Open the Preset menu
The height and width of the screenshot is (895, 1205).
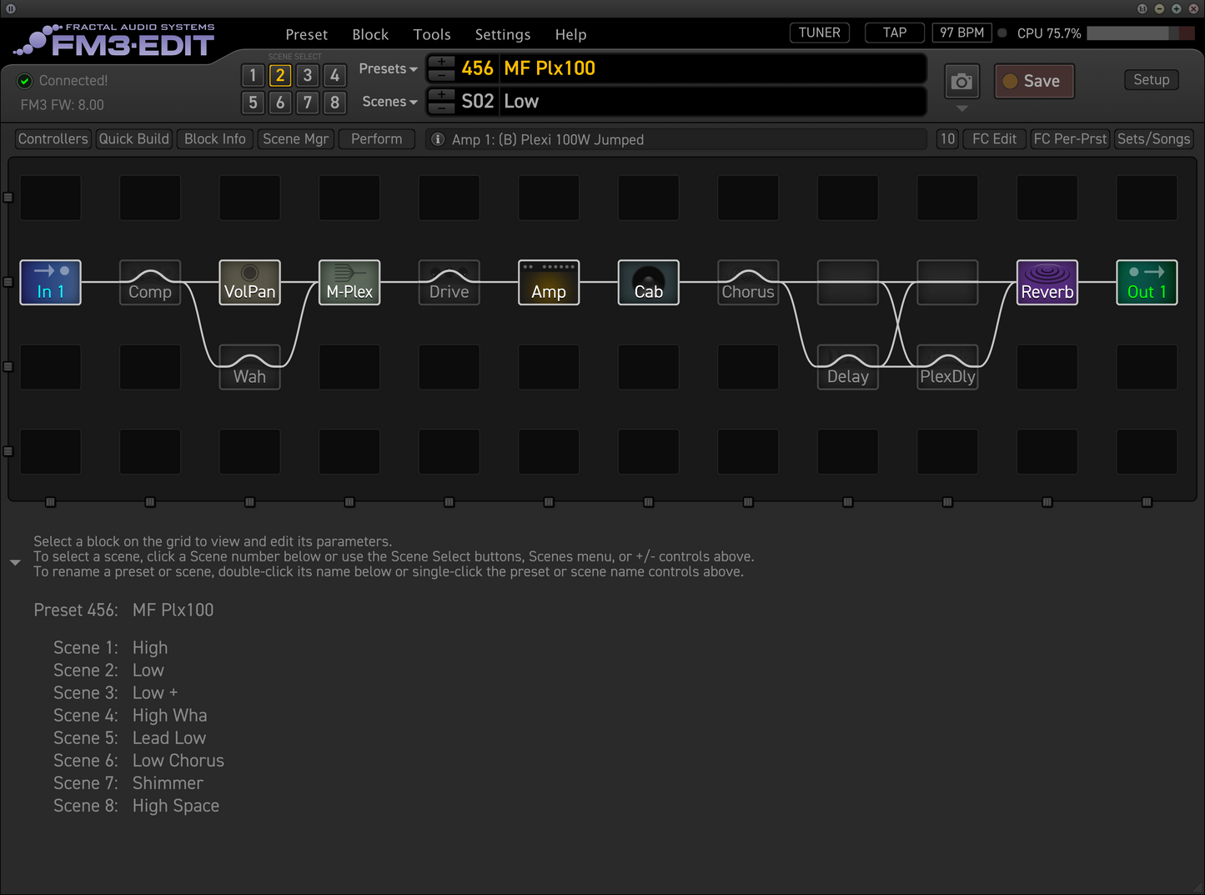[x=306, y=34]
